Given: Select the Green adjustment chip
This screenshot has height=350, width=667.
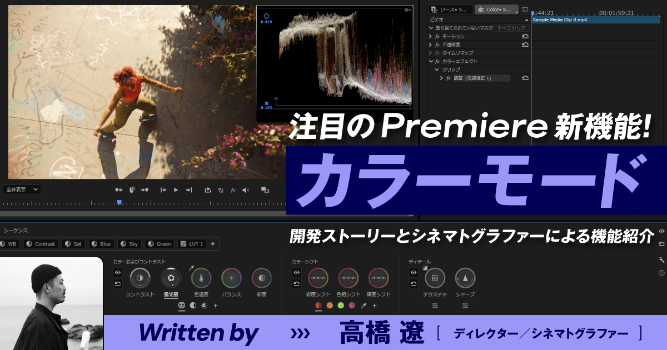Looking at the screenshot, I should (x=160, y=244).
